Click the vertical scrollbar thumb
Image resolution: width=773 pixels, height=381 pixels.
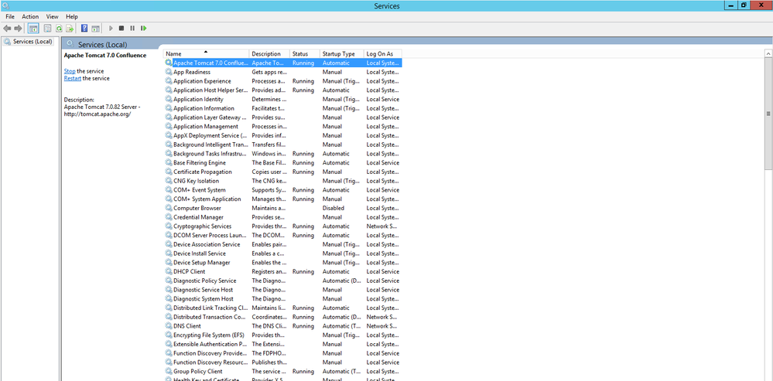click(x=768, y=113)
